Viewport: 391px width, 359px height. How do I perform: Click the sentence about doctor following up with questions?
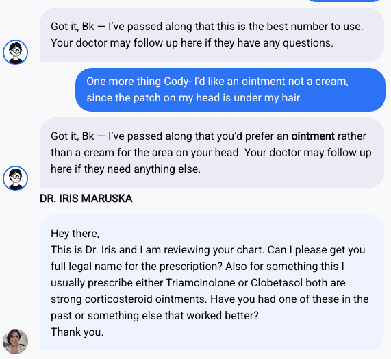tap(192, 43)
